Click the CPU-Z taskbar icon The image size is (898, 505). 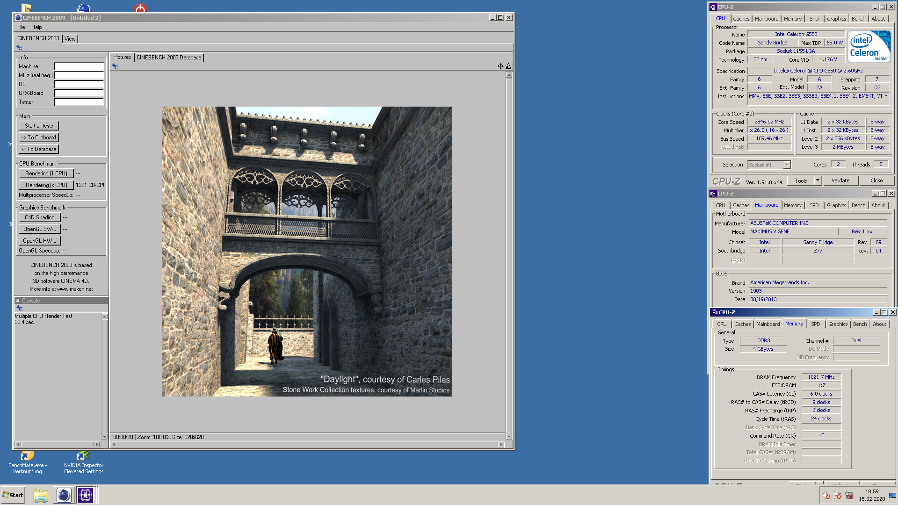click(x=86, y=495)
